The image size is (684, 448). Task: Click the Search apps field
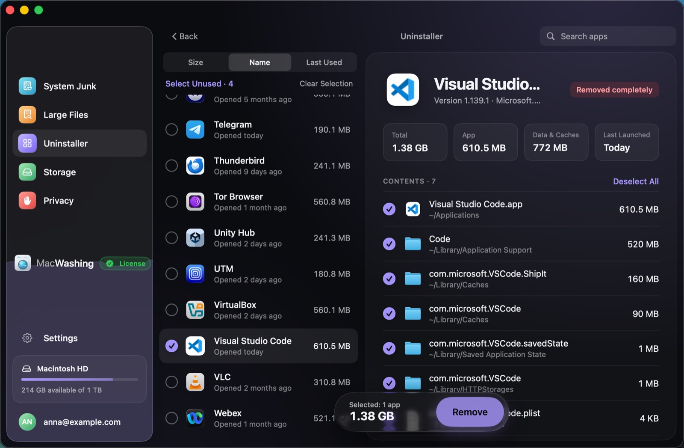[607, 36]
